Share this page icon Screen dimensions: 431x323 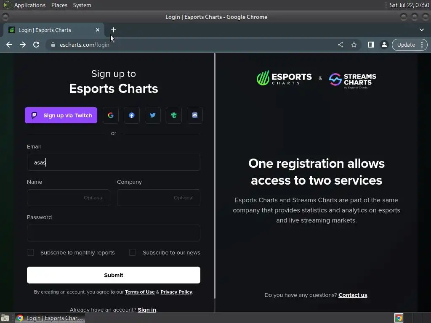click(341, 45)
